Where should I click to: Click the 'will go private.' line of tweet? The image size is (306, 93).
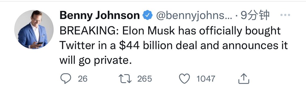coord(95,61)
